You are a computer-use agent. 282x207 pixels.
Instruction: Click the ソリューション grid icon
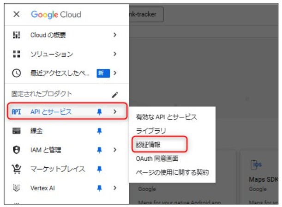pos(16,54)
